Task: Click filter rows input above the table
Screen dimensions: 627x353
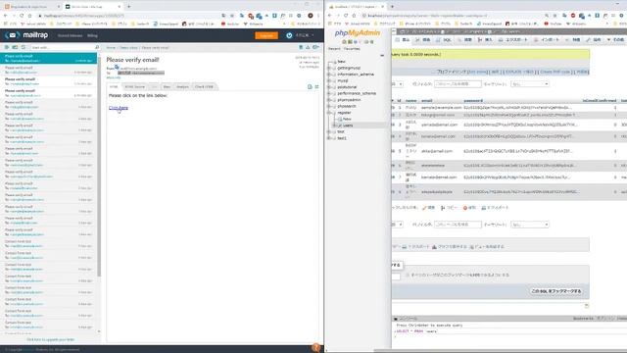Action: click(x=458, y=84)
